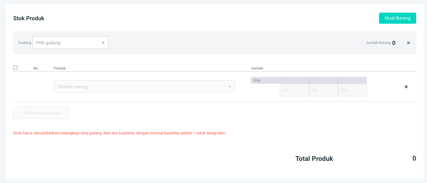This screenshot has width=427, height=183.
Task: Remove the warehouse section with its X icon
Action: coord(408,43)
